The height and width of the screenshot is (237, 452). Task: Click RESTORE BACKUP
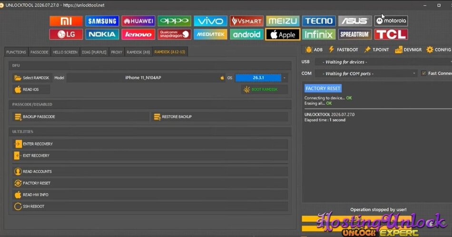220,117
